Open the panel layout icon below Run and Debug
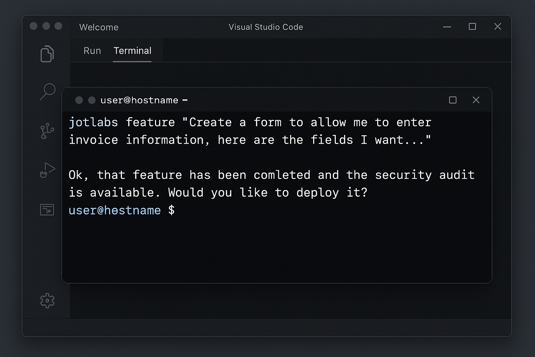Viewport: 535px width, 357px height. [47, 210]
